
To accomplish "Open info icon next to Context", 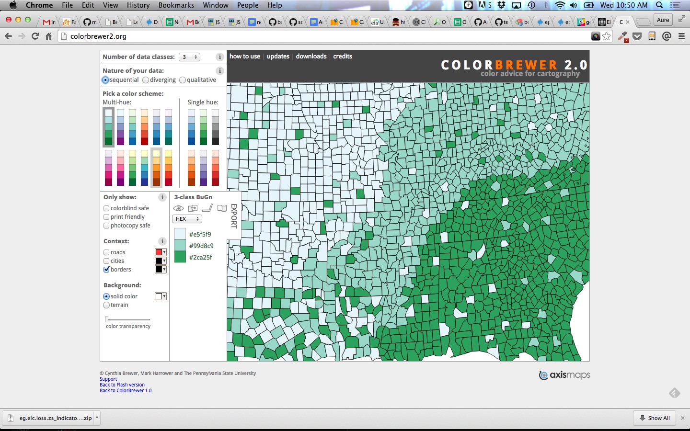I will [162, 241].
